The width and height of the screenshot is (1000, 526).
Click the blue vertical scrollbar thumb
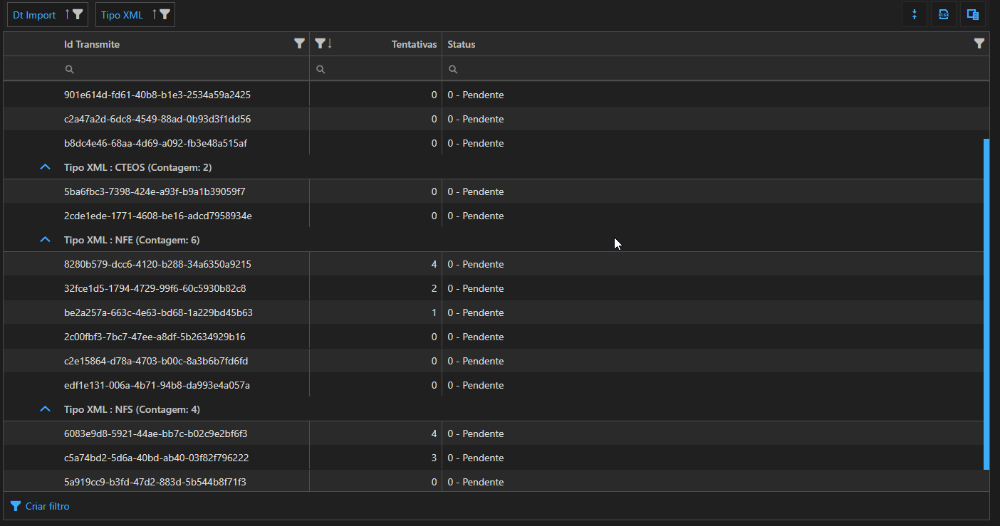click(986, 304)
